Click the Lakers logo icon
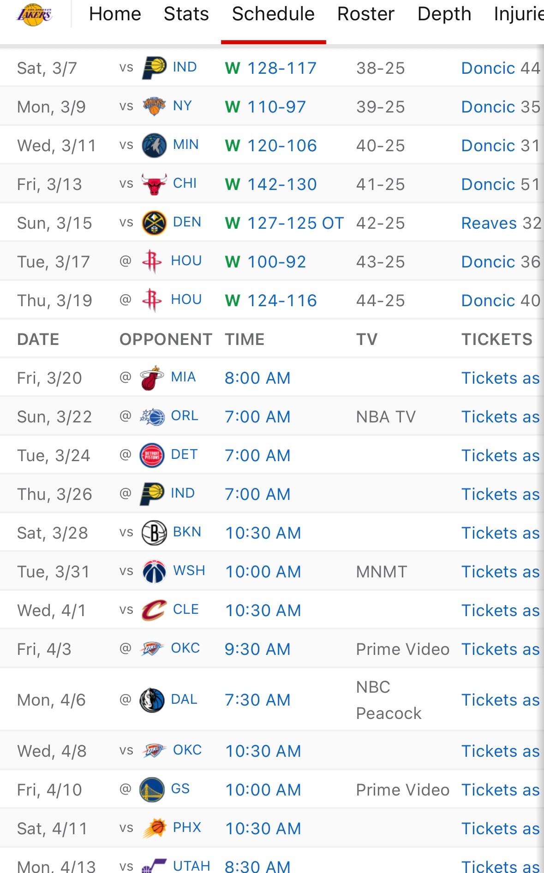This screenshot has width=544, height=873. pos(34,15)
